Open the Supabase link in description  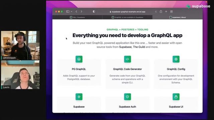tap(125, 47)
